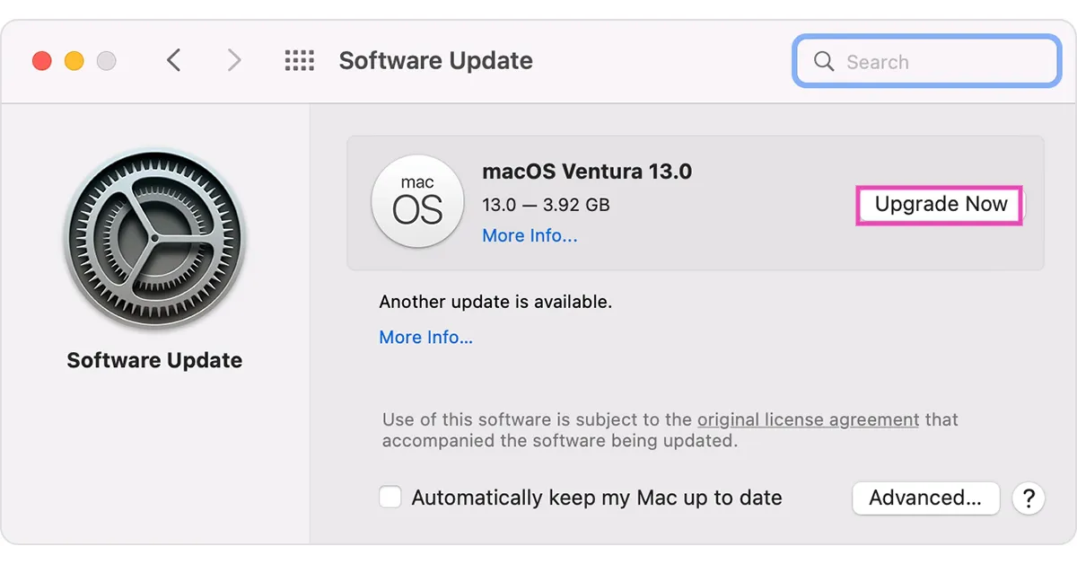The image size is (1077, 564).
Task: Click the Show All preferences grid icon
Action: (299, 61)
